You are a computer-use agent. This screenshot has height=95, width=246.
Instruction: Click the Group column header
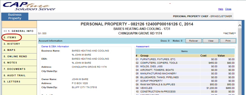(144, 56)
